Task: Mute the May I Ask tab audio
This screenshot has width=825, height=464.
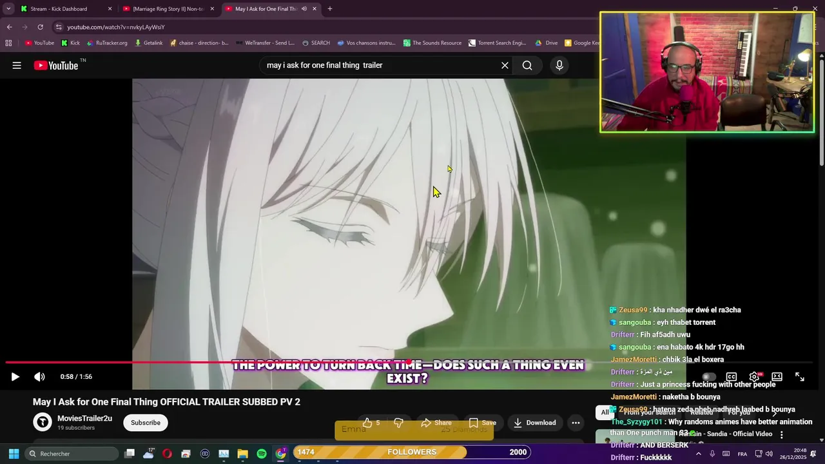Action: click(x=304, y=9)
